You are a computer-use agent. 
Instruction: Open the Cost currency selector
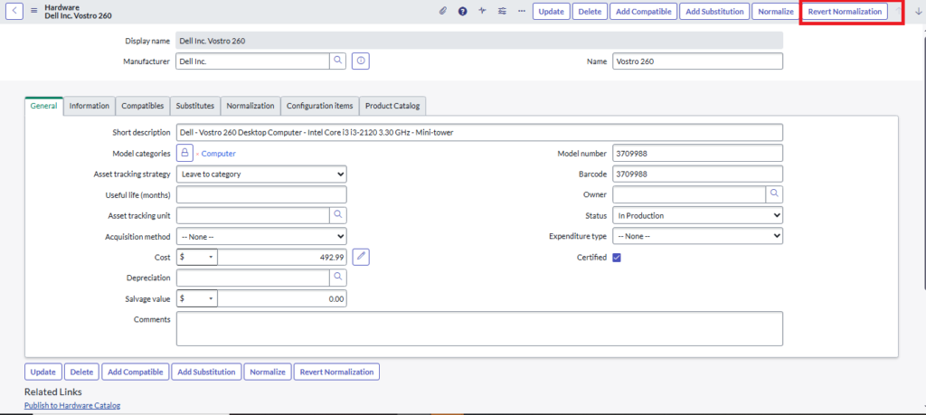pos(197,257)
